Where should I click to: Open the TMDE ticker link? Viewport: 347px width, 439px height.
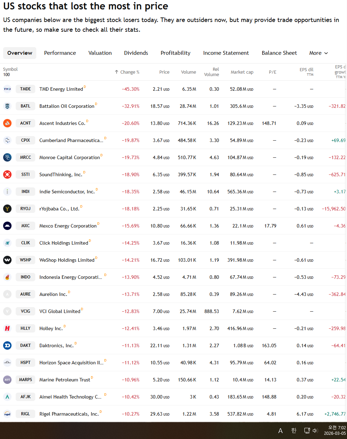[25, 89]
